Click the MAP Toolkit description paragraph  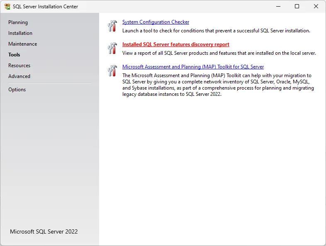[218, 85]
